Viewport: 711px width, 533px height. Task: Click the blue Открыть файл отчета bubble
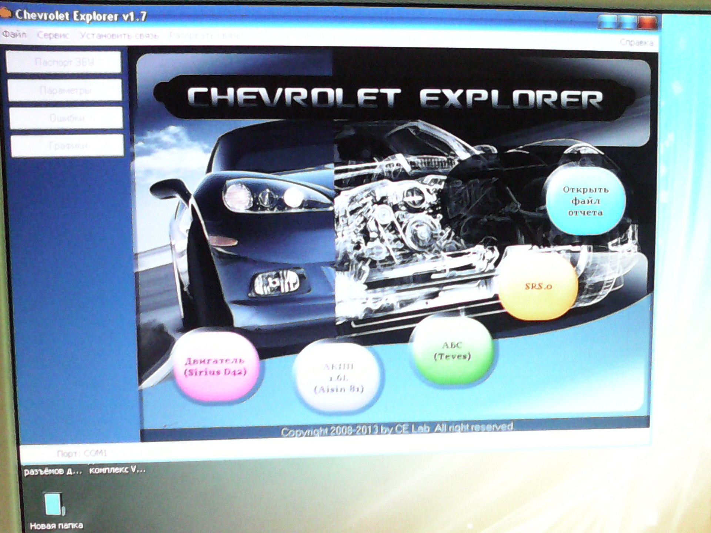[585, 201]
